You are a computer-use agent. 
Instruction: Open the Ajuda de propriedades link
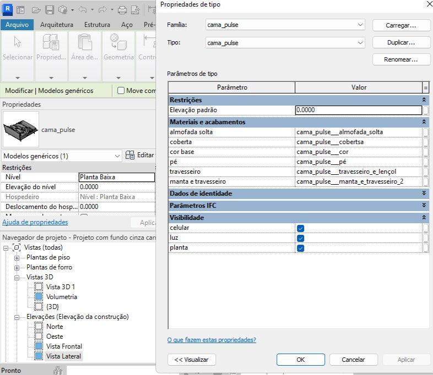click(x=35, y=222)
